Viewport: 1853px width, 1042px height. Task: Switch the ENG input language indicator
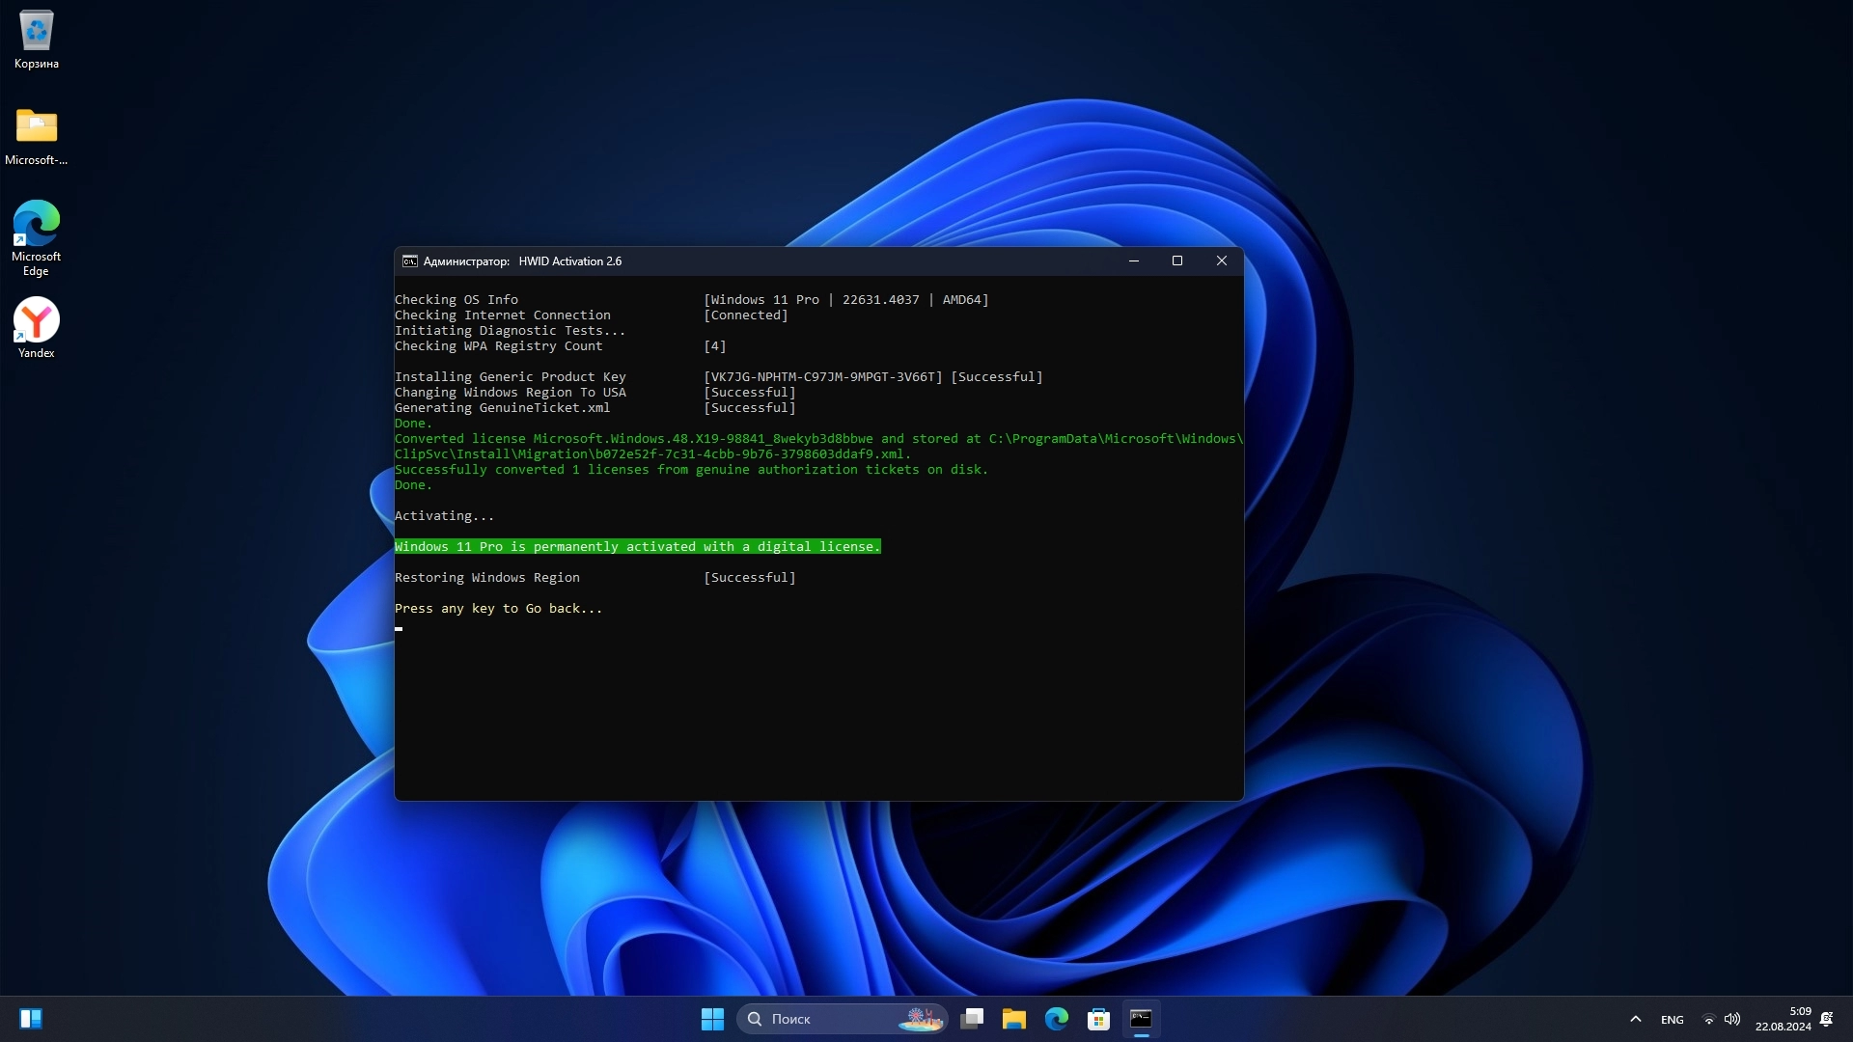tap(1672, 1020)
